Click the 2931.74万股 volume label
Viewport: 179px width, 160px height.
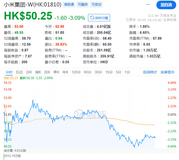[13, 156]
